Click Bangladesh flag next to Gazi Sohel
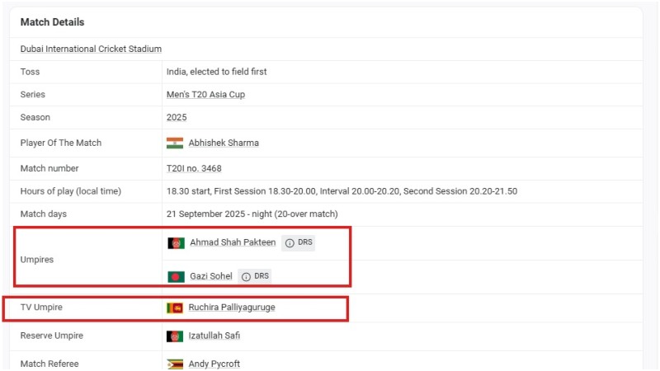 pos(176,276)
